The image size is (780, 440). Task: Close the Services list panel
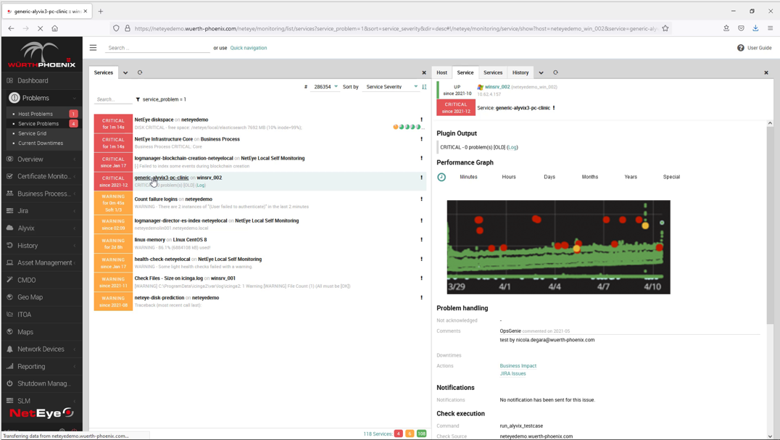[424, 72]
